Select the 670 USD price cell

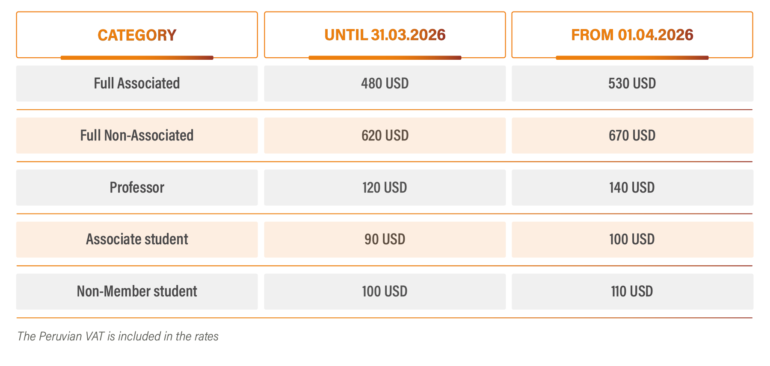click(632, 135)
